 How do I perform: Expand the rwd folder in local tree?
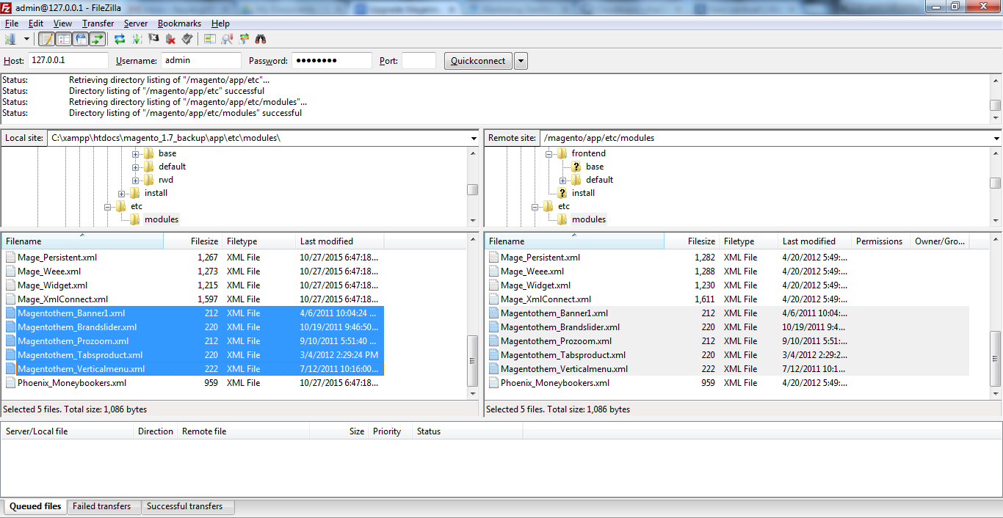(x=136, y=180)
